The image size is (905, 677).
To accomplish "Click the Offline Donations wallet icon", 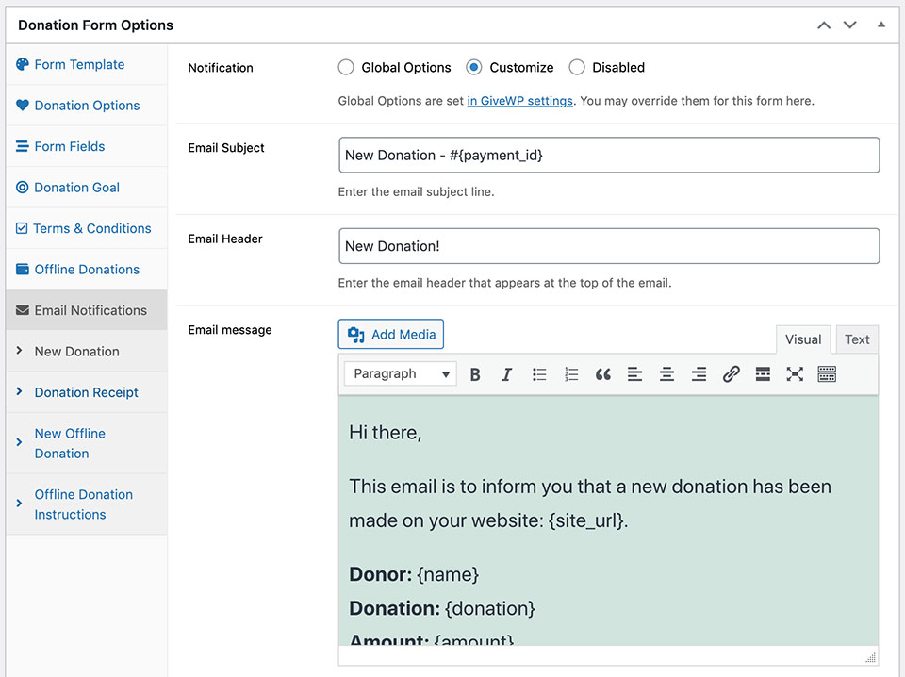I will pyautogui.click(x=22, y=269).
